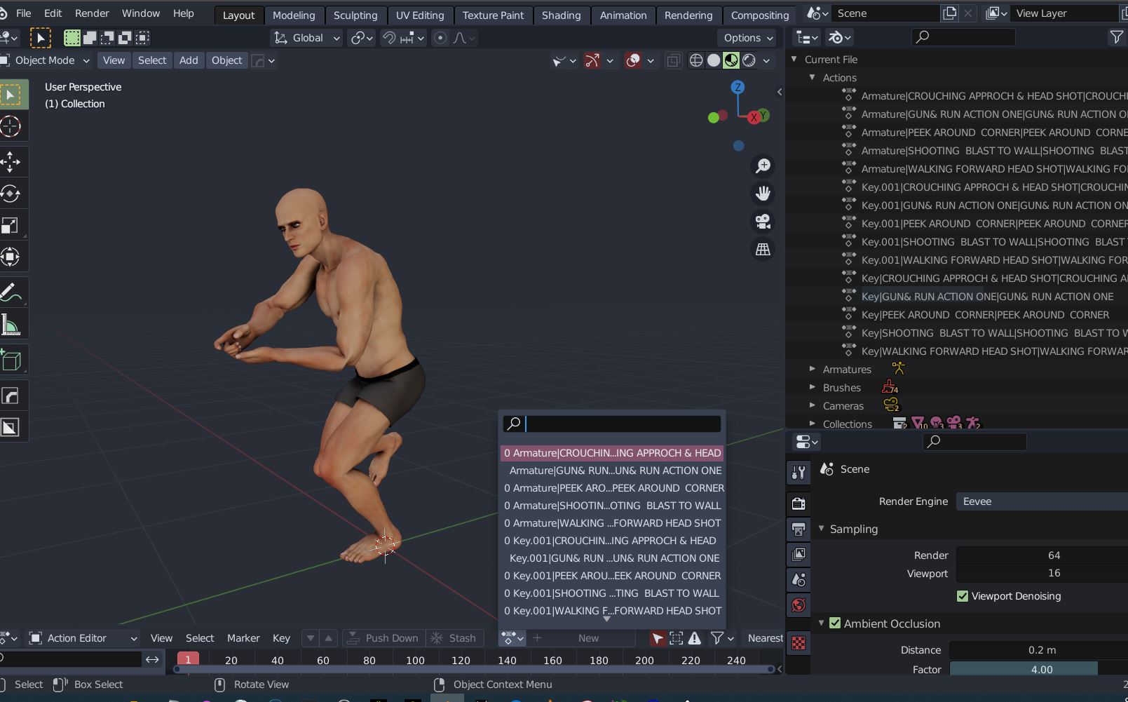Image resolution: width=1128 pixels, height=702 pixels.
Task: Toggle solid viewport shading
Action: (x=714, y=60)
